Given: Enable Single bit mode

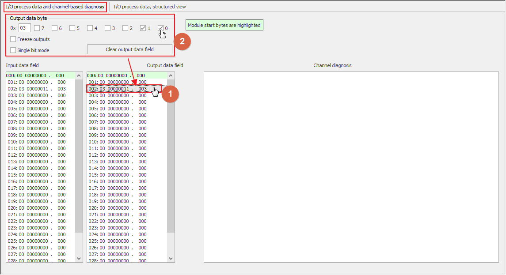Looking at the screenshot, I should pyautogui.click(x=13, y=50).
